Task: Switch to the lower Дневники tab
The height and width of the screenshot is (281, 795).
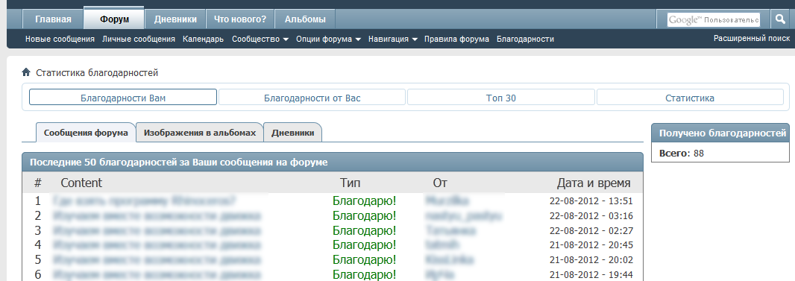Action: (293, 133)
